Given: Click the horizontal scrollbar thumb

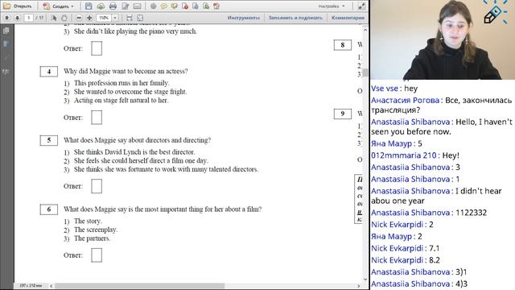Looking at the screenshot, I should click(139, 286).
